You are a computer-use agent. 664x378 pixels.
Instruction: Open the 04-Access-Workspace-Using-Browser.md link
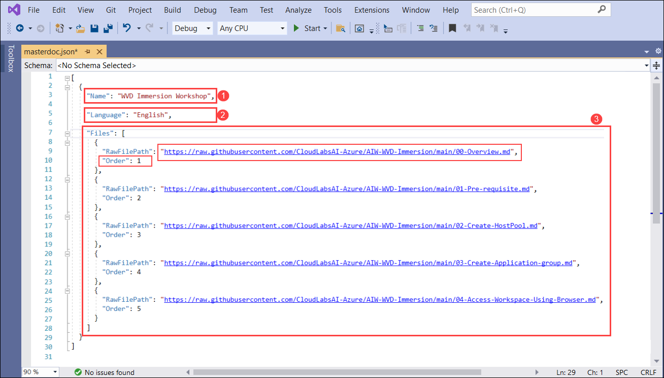point(380,300)
